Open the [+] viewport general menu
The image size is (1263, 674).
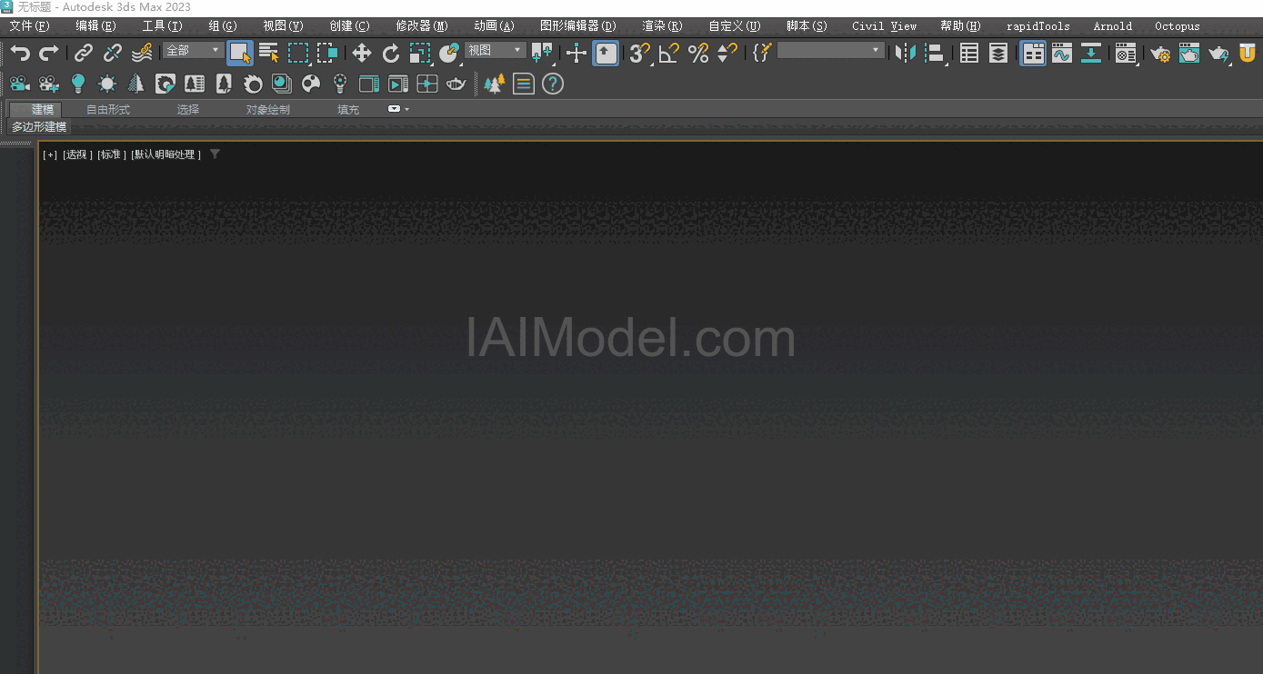pos(50,154)
